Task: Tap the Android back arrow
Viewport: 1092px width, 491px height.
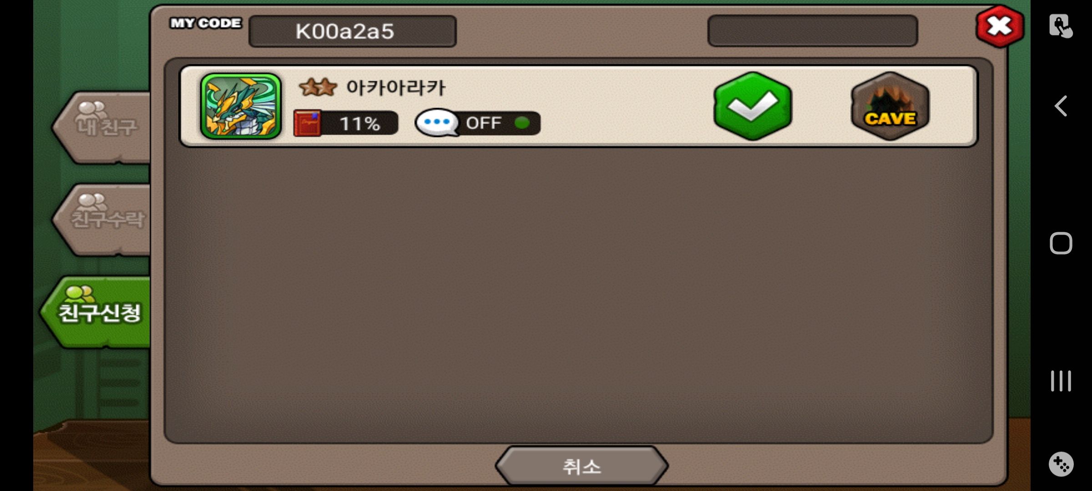Action: pos(1061,106)
